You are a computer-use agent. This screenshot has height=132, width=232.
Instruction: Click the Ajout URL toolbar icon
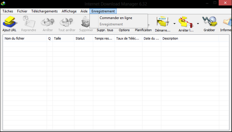9,22
